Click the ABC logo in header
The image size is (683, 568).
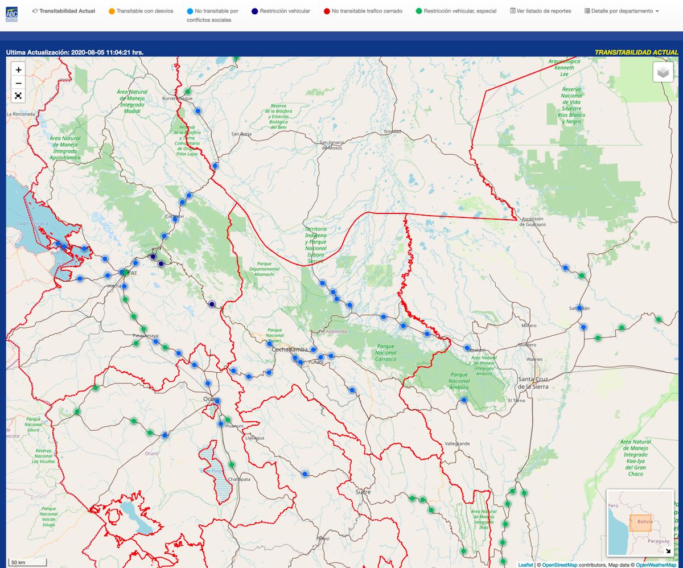(11, 14)
